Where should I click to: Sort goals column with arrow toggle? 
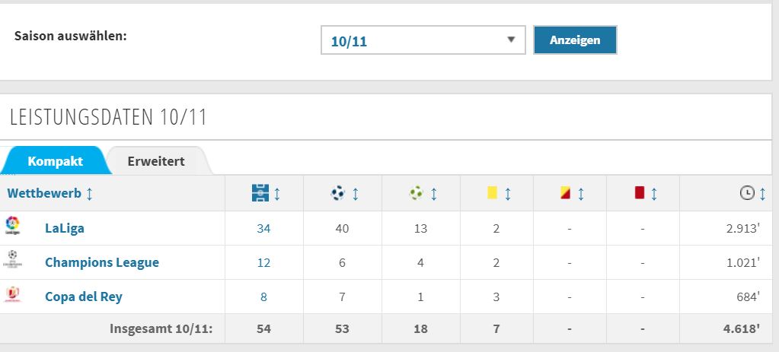coord(356,193)
